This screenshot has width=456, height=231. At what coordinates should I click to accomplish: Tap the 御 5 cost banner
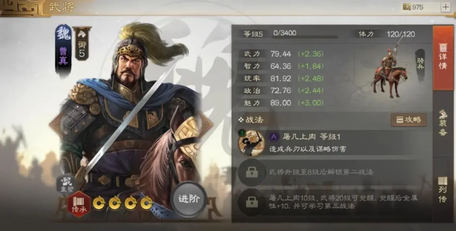[81, 44]
